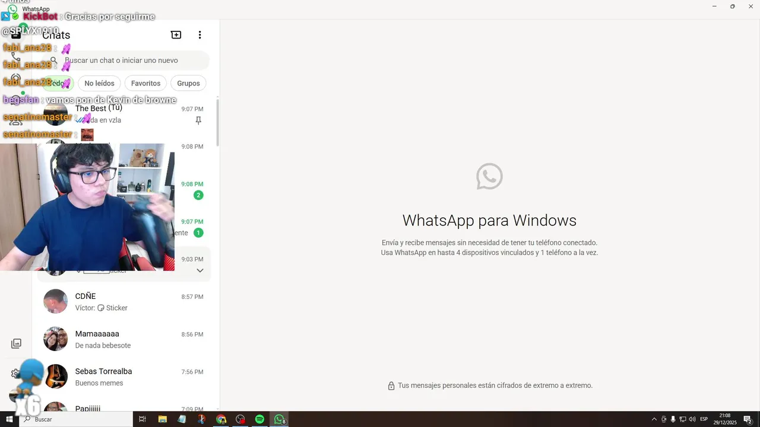Click the unread badge showing 1

coord(198,233)
